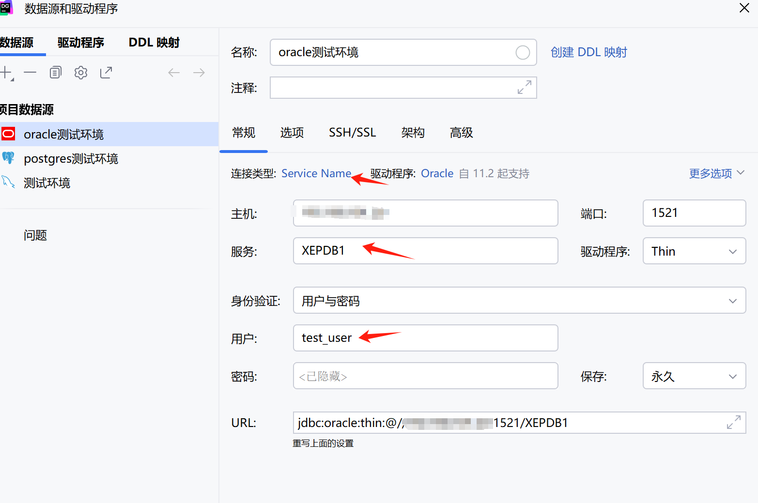Go back with left arrow icon
This screenshot has height=503, width=758.
click(x=174, y=73)
